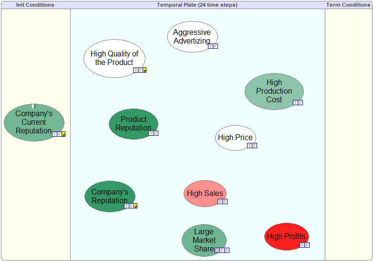Screen dimensions: 373x261
Task: Click the T state box on Company's Current Reputation
Action: coord(55,134)
